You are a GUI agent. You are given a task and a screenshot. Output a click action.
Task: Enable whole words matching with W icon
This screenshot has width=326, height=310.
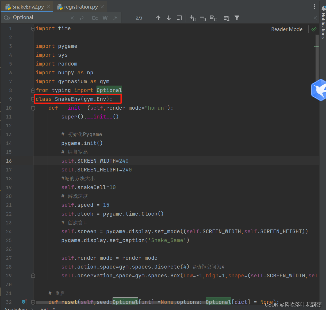[105, 18]
